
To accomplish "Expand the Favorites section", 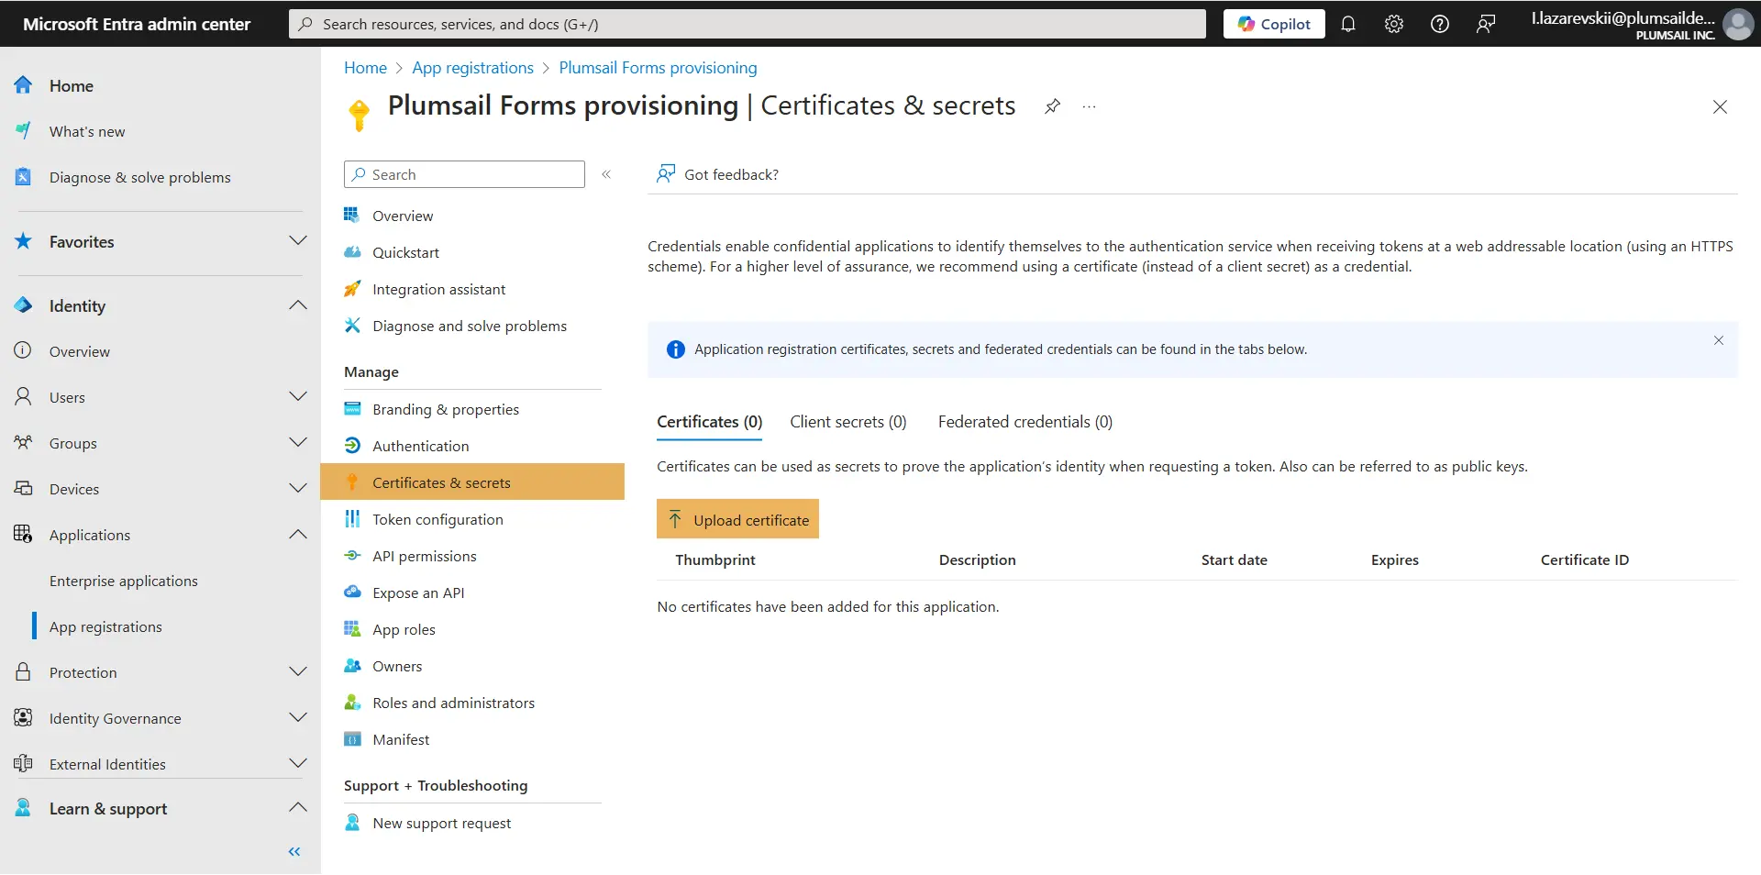I will [298, 241].
